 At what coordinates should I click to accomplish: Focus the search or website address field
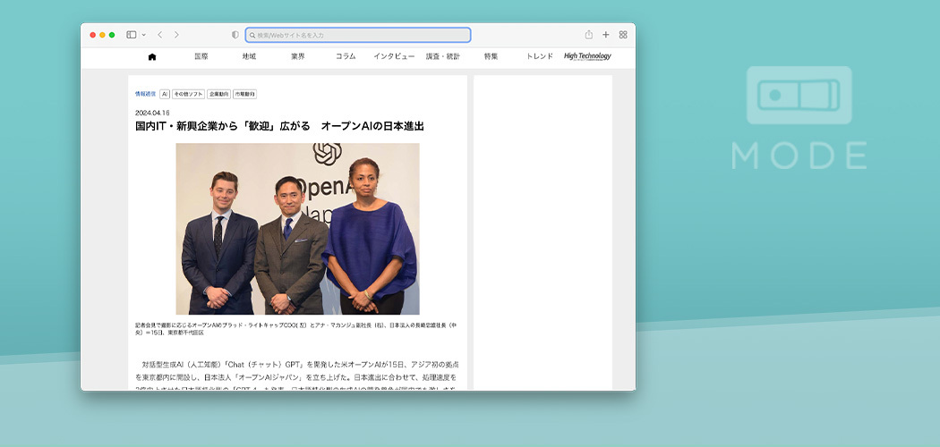[358, 35]
